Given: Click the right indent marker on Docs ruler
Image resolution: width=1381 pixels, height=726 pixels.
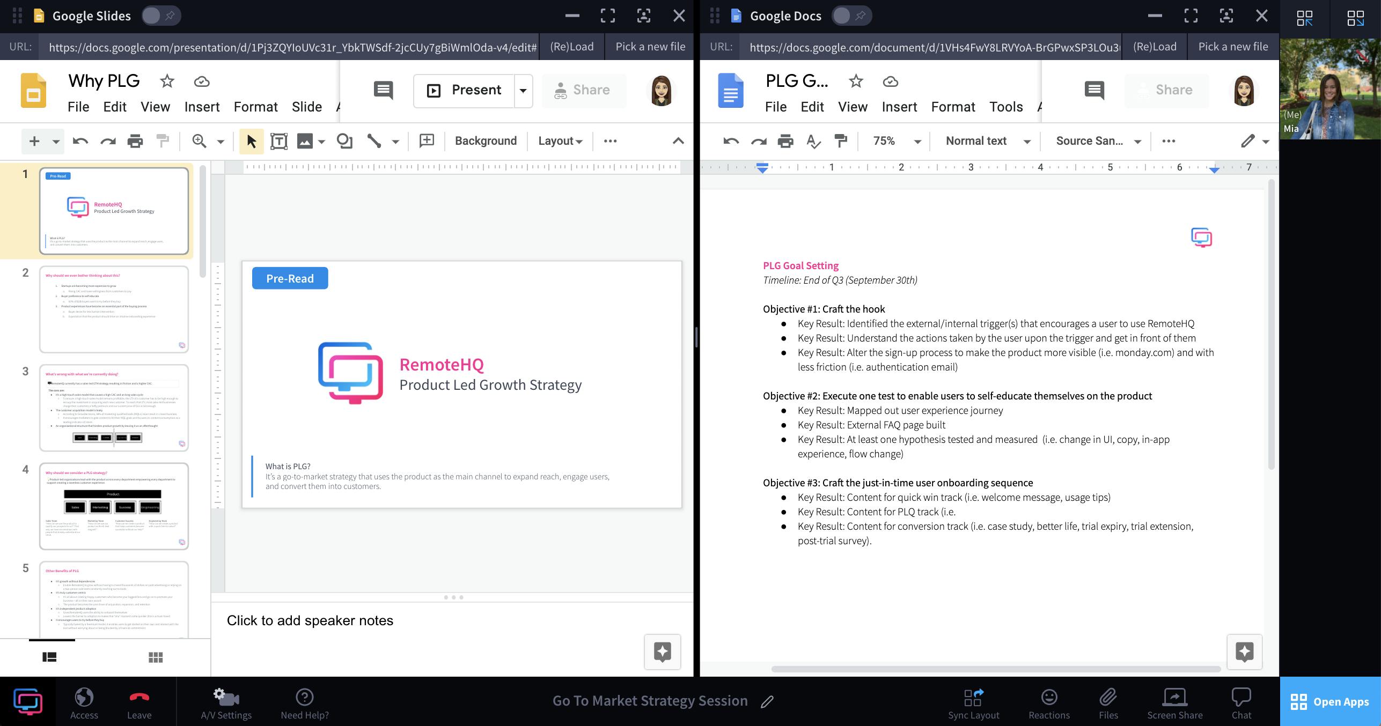Looking at the screenshot, I should [1214, 169].
